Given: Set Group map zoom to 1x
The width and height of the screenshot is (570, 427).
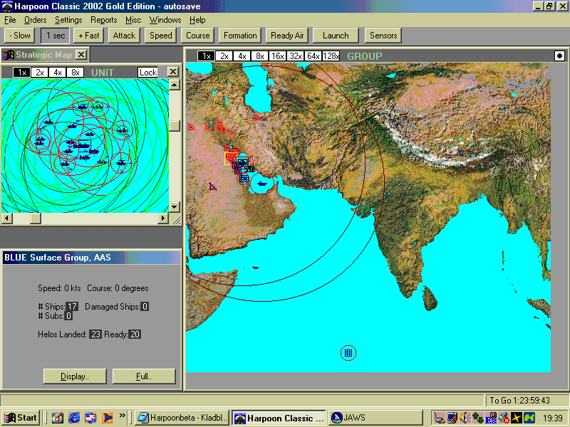Looking at the screenshot, I should (x=206, y=56).
